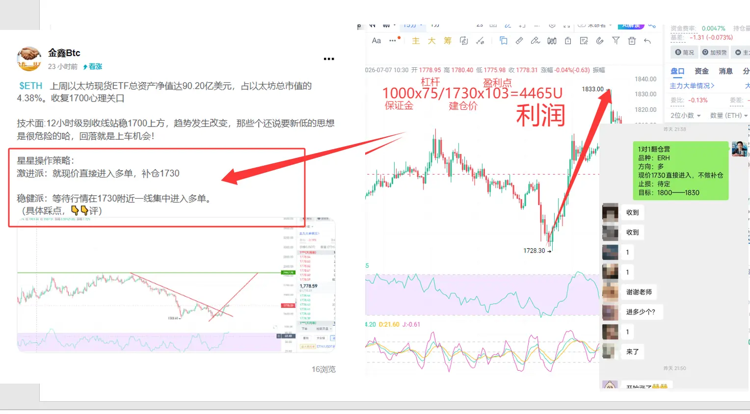Switch to the 盘口 tab
Image resolution: width=750 pixels, height=414 pixels.
click(677, 72)
